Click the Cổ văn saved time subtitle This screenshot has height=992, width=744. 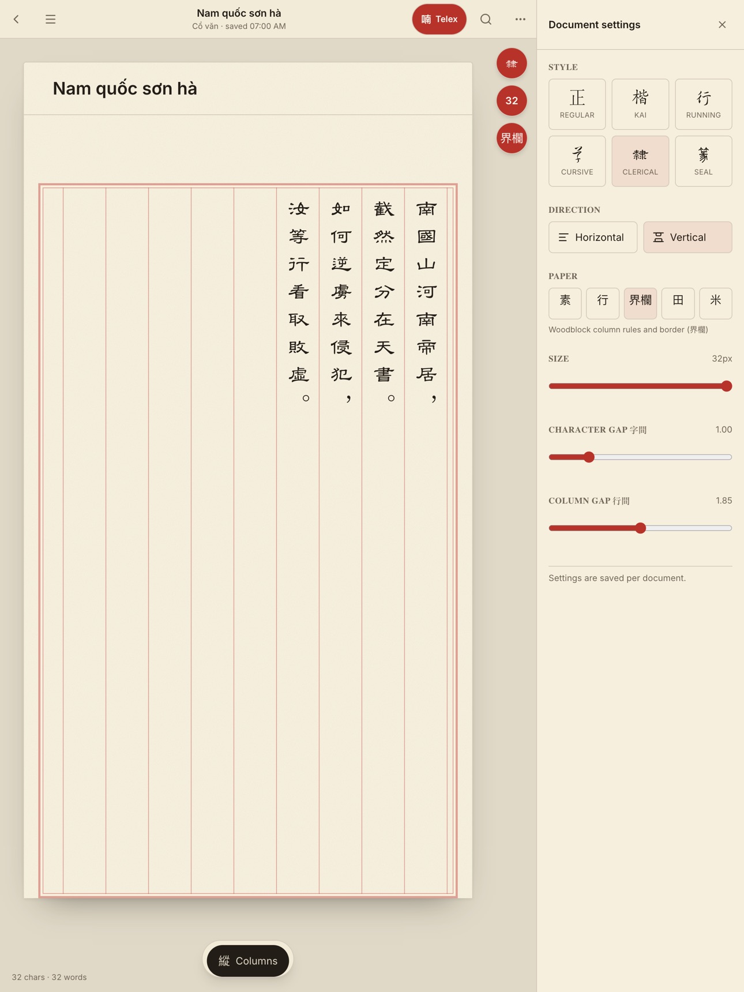coord(239,27)
